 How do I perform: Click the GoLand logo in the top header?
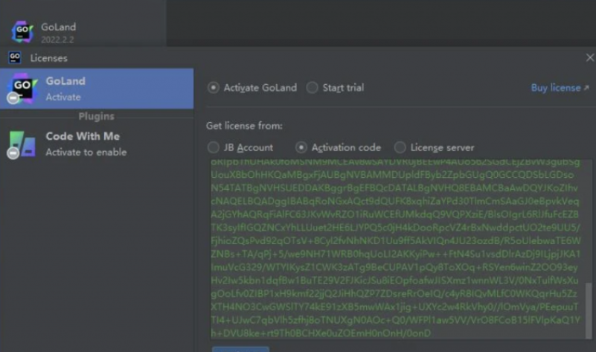(x=22, y=31)
